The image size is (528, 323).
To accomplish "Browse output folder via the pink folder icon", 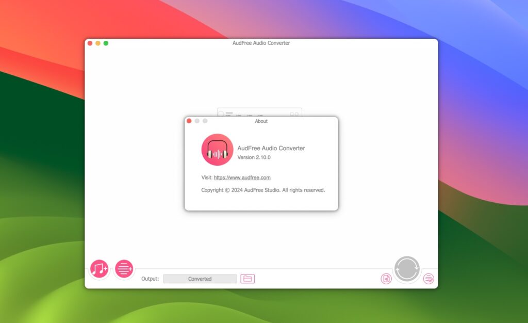I will pyautogui.click(x=248, y=279).
